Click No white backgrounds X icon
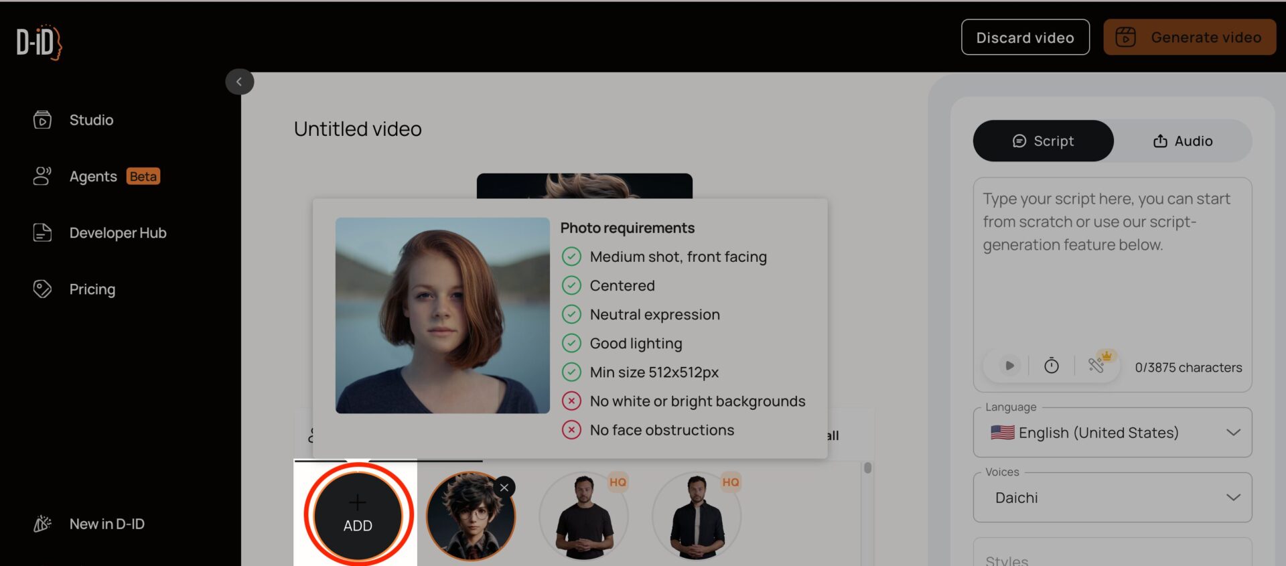1286x566 pixels. coord(571,401)
